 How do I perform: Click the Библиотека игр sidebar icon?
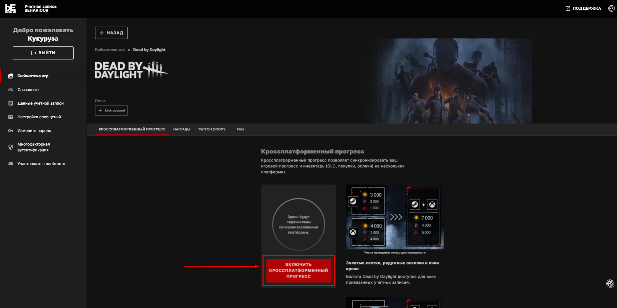11,76
